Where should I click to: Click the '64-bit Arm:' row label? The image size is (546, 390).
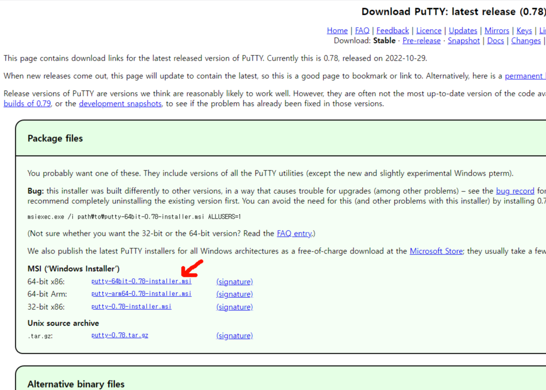(x=47, y=294)
